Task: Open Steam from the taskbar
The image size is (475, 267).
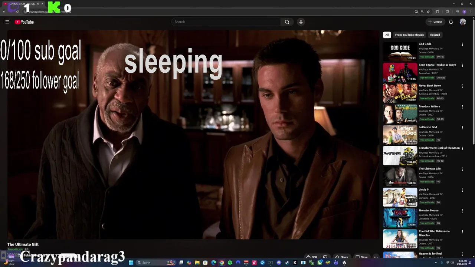Action: coord(287,263)
